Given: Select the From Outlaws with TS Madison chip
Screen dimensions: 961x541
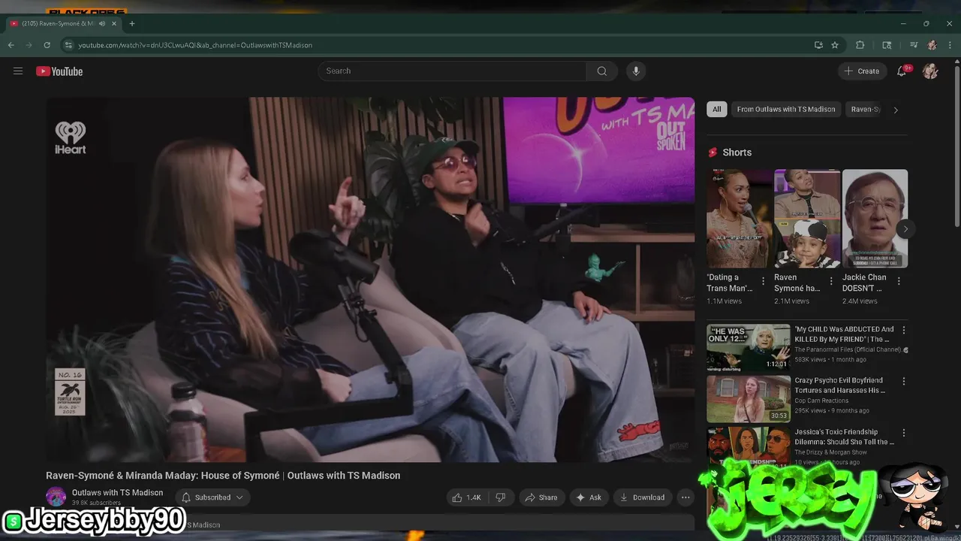Looking at the screenshot, I should [786, 109].
